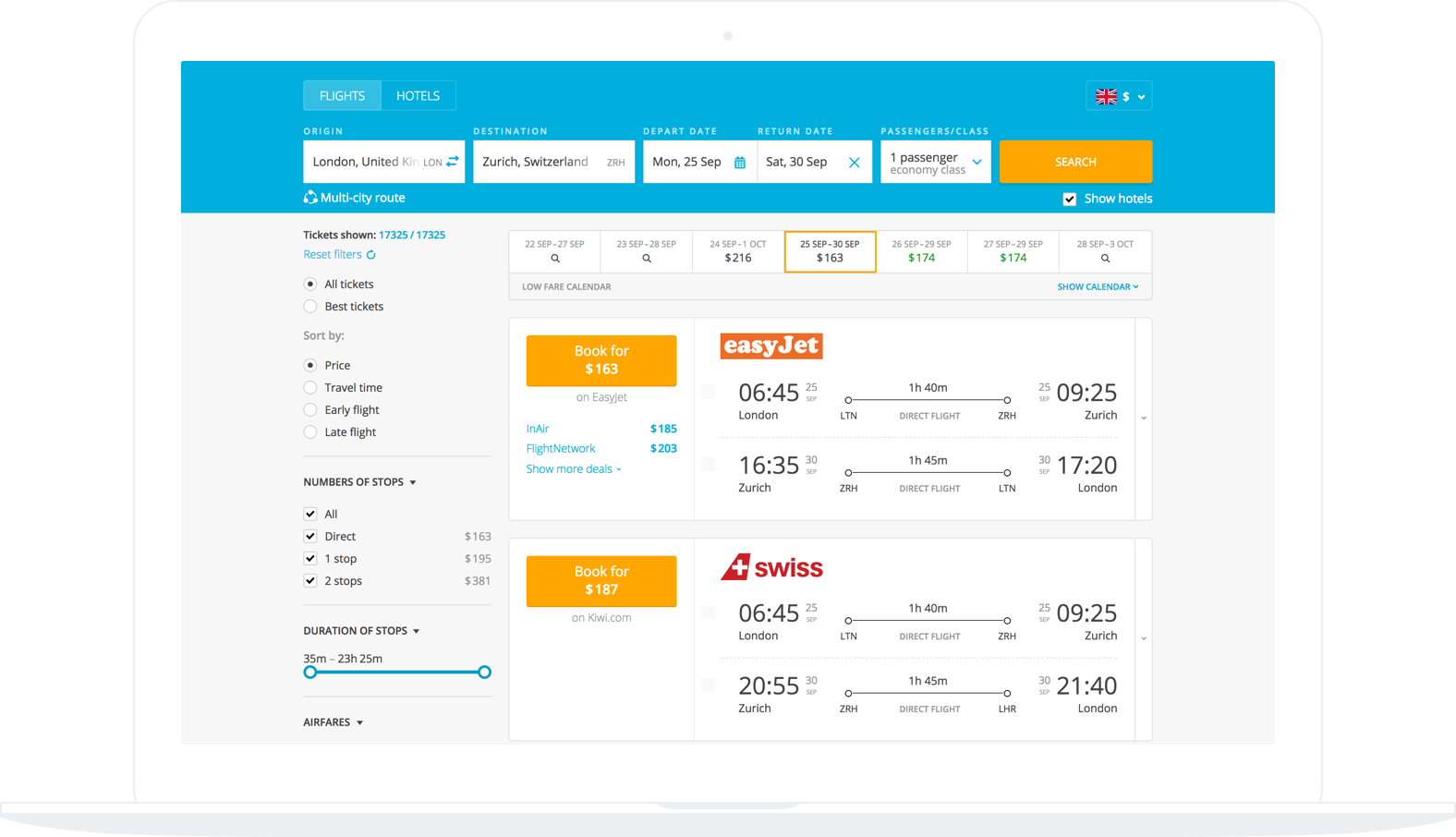Image resolution: width=1456 pixels, height=837 pixels.
Task: Select the Best tickets radio button
Action: pos(310,307)
